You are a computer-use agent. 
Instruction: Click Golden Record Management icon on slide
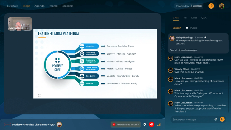[82, 68]
